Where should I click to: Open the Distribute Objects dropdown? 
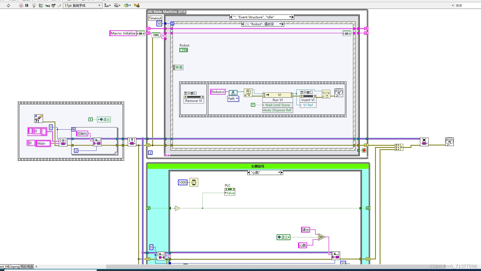point(117,5)
